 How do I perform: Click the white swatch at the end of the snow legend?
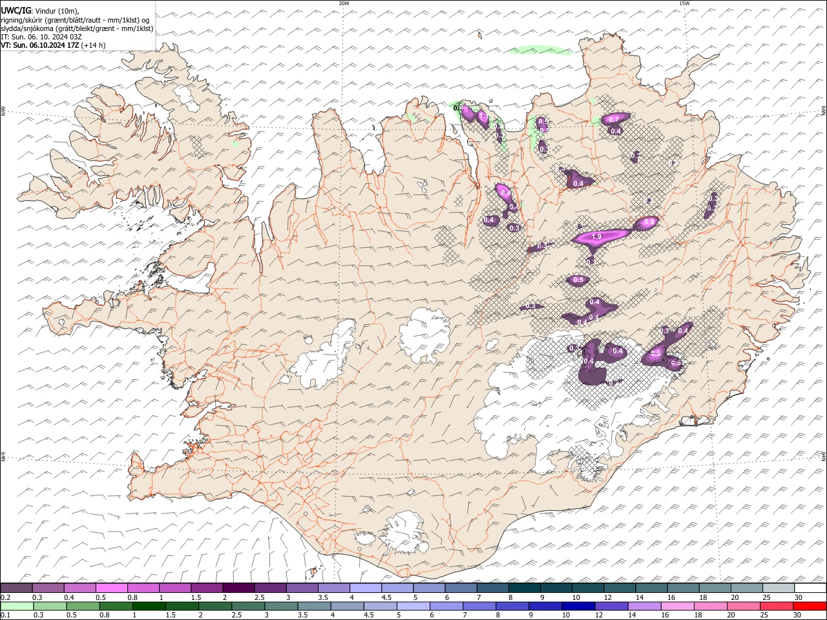click(810, 588)
